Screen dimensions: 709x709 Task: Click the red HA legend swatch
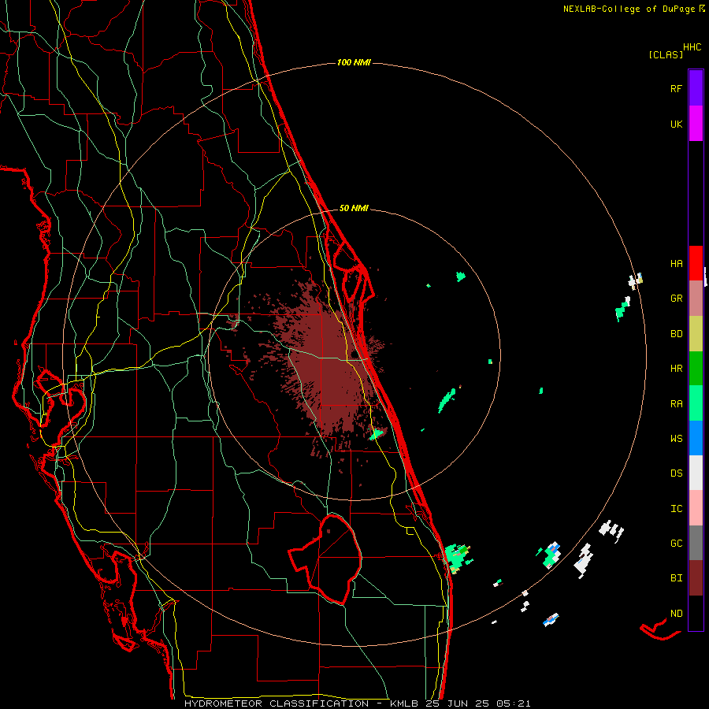pos(696,263)
